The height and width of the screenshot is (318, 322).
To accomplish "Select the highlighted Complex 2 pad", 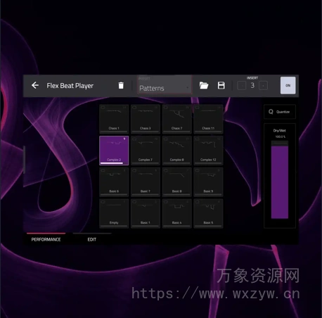I will [114, 151].
